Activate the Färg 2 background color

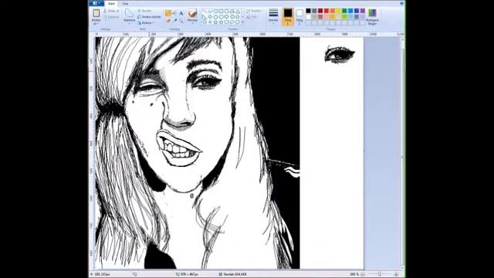(299, 16)
